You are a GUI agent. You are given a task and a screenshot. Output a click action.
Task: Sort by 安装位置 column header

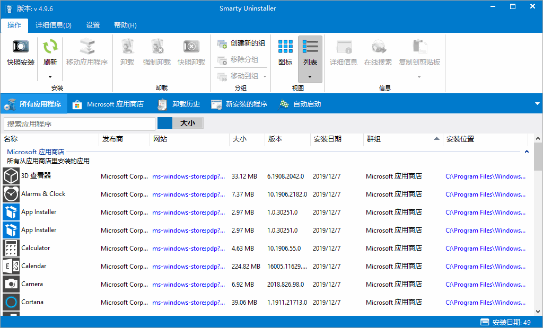486,139
